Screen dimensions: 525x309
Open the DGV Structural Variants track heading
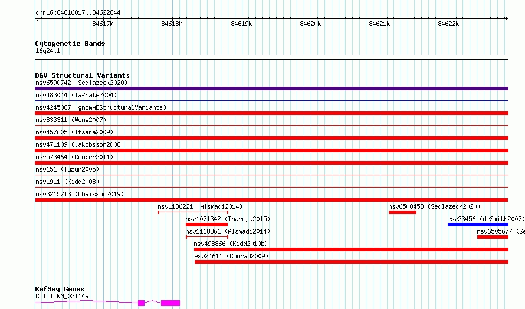(x=83, y=75)
